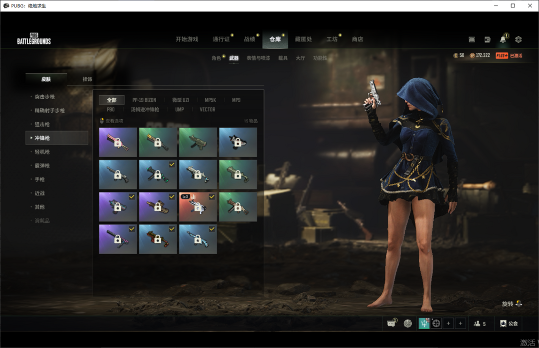
Task: Collapse the 冲锋枪 category arrow
Action: pos(31,138)
